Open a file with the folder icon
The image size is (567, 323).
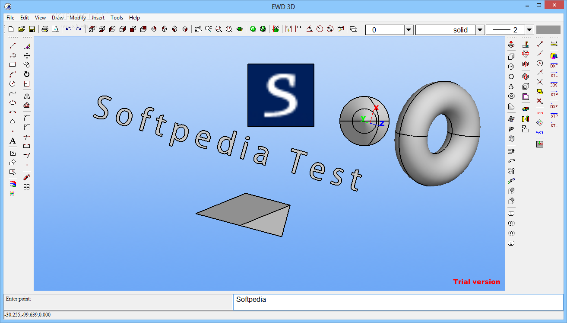point(21,29)
